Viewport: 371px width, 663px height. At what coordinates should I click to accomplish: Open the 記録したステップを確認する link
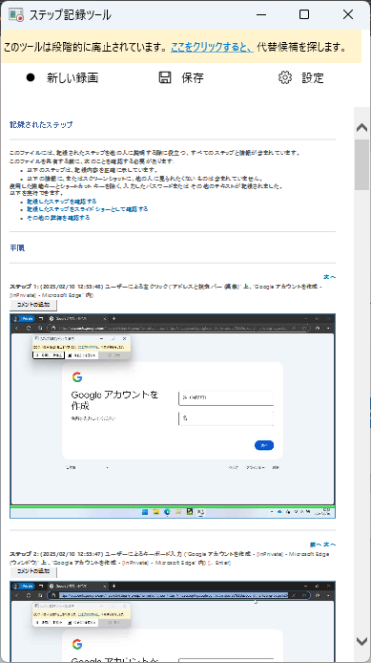62,202
